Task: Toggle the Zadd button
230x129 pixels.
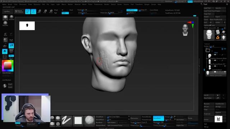Action: pos(65,13)
